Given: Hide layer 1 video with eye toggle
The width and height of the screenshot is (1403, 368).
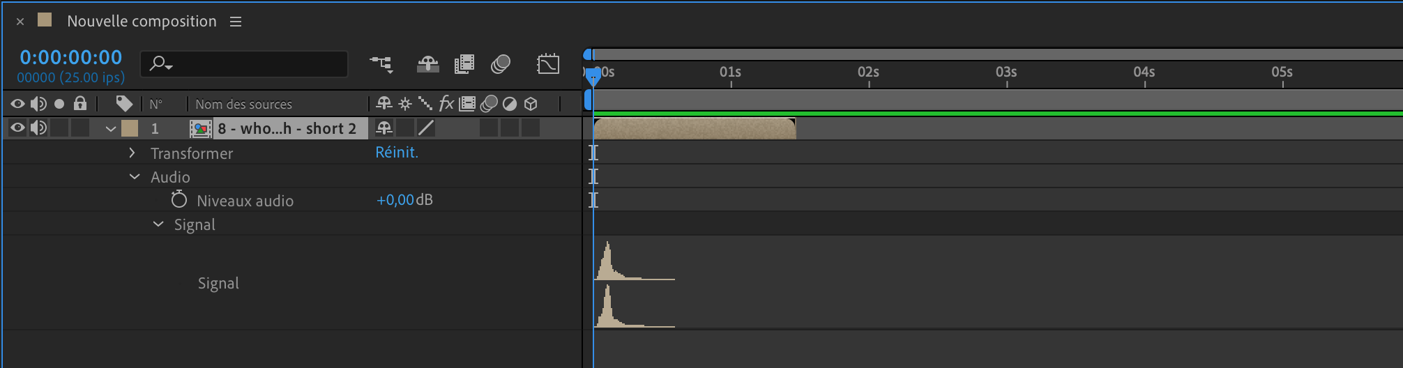Looking at the screenshot, I should pos(17,128).
